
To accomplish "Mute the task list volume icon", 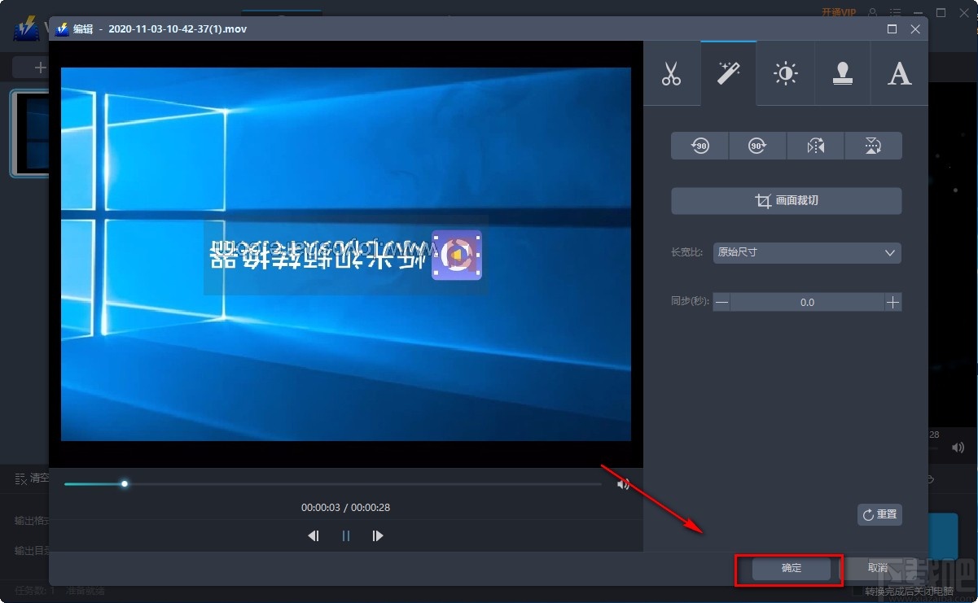I will [957, 447].
